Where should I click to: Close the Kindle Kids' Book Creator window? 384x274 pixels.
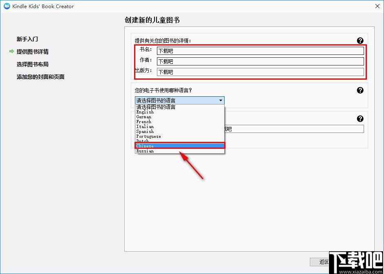(x=377, y=6)
